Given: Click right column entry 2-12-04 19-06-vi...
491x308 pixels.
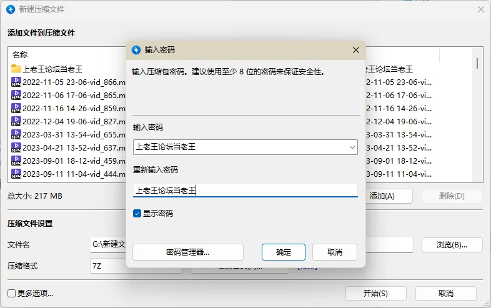Looking at the screenshot, I should coord(399,122).
